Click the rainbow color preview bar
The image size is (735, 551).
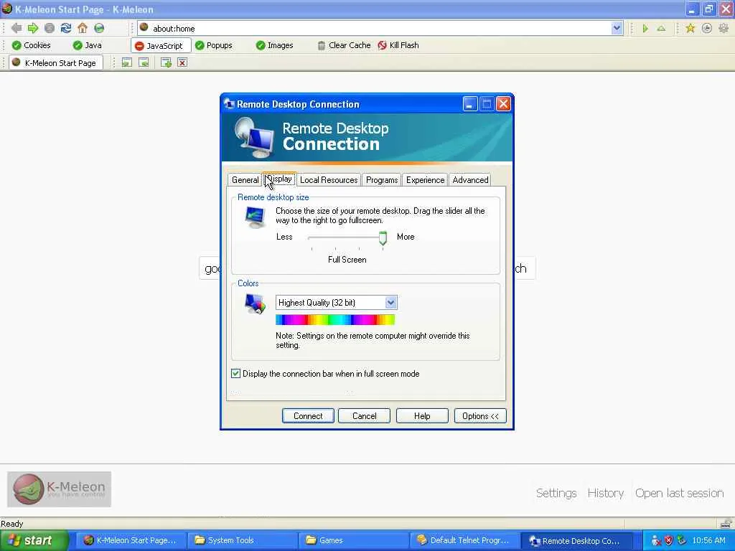coord(335,319)
